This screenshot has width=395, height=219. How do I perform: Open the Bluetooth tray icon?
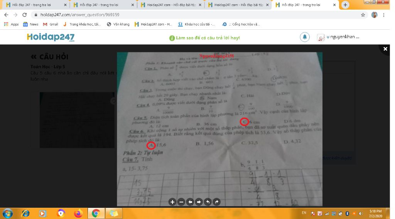347,214
